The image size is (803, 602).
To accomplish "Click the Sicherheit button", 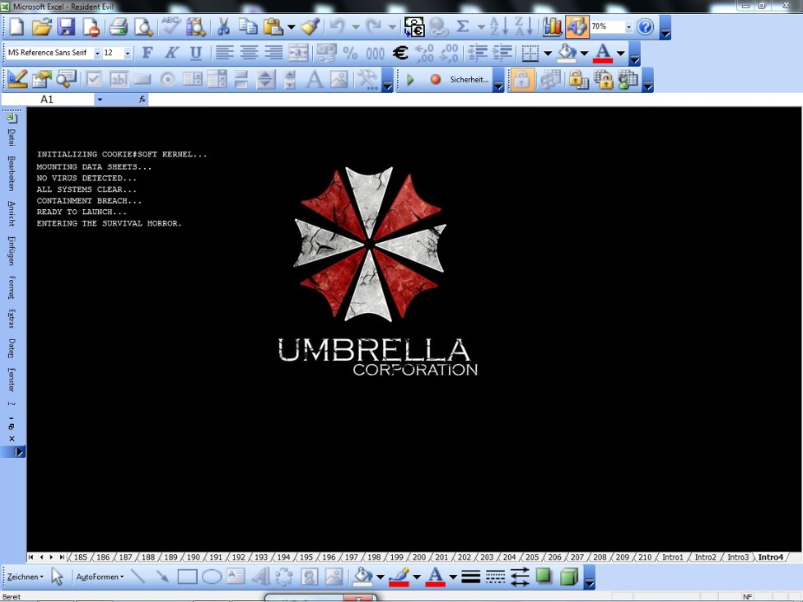I will click(x=470, y=80).
